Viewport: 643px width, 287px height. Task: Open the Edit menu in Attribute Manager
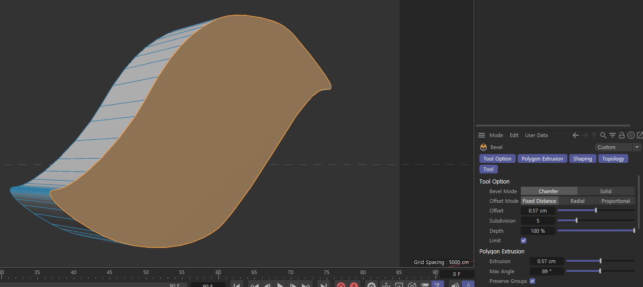click(x=514, y=135)
